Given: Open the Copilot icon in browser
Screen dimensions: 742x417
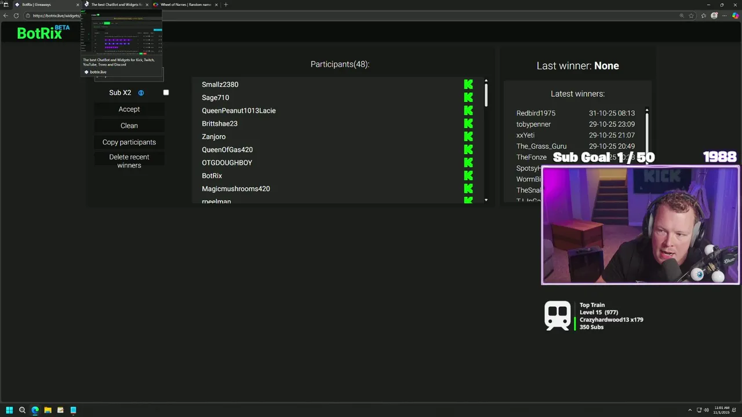Looking at the screenshot, I should click(x=736, y=16).
